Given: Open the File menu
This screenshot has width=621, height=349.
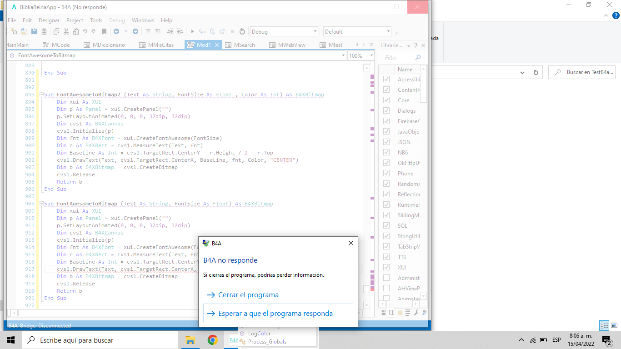Looking at the screenshot, I should [12, 20].
